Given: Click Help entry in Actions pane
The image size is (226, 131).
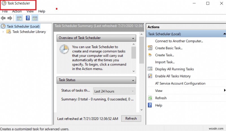Looking at the screenshot, I should click(159, 105).
